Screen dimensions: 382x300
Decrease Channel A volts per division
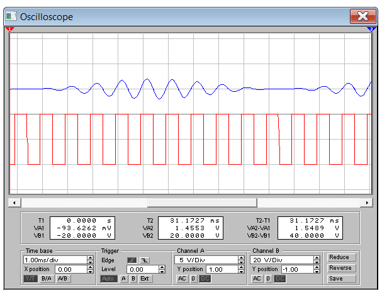[241, 262]
